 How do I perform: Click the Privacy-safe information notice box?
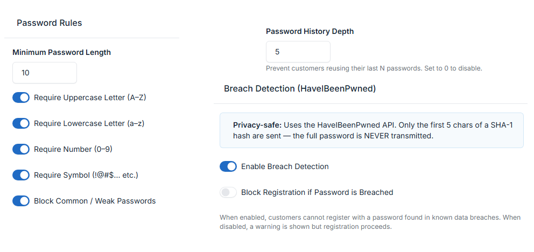click(371, 130)
